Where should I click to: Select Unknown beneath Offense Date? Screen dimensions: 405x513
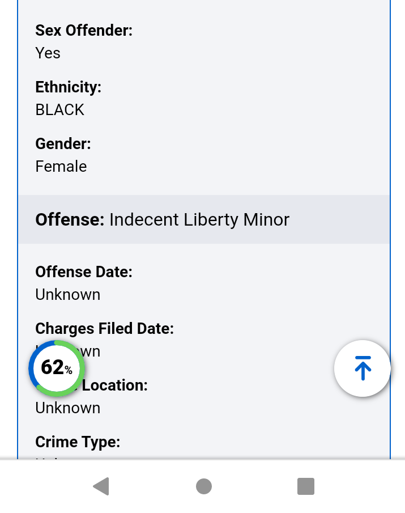(x=67, y=294)
